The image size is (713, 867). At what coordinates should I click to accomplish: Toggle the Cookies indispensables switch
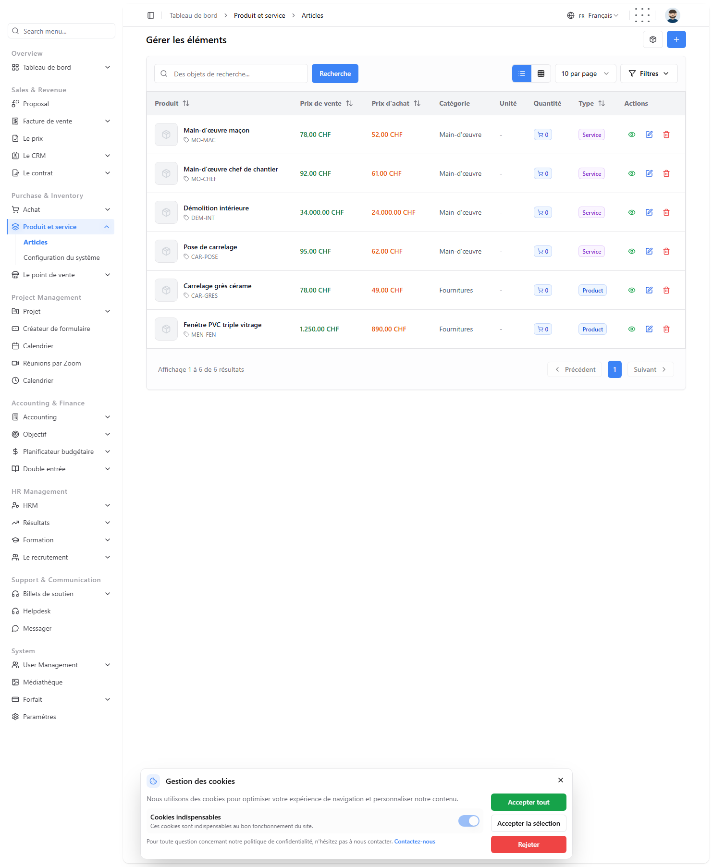(468, 821)
